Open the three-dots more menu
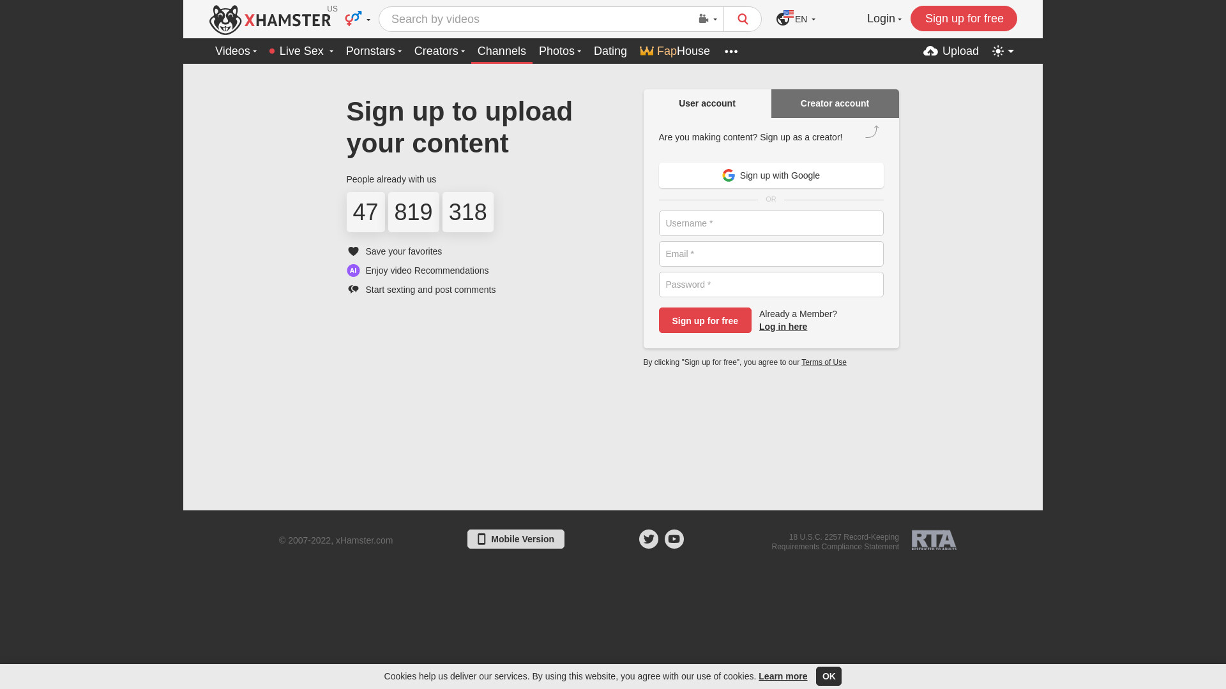This screenshot has width=1226, height=689. [731, 51]
